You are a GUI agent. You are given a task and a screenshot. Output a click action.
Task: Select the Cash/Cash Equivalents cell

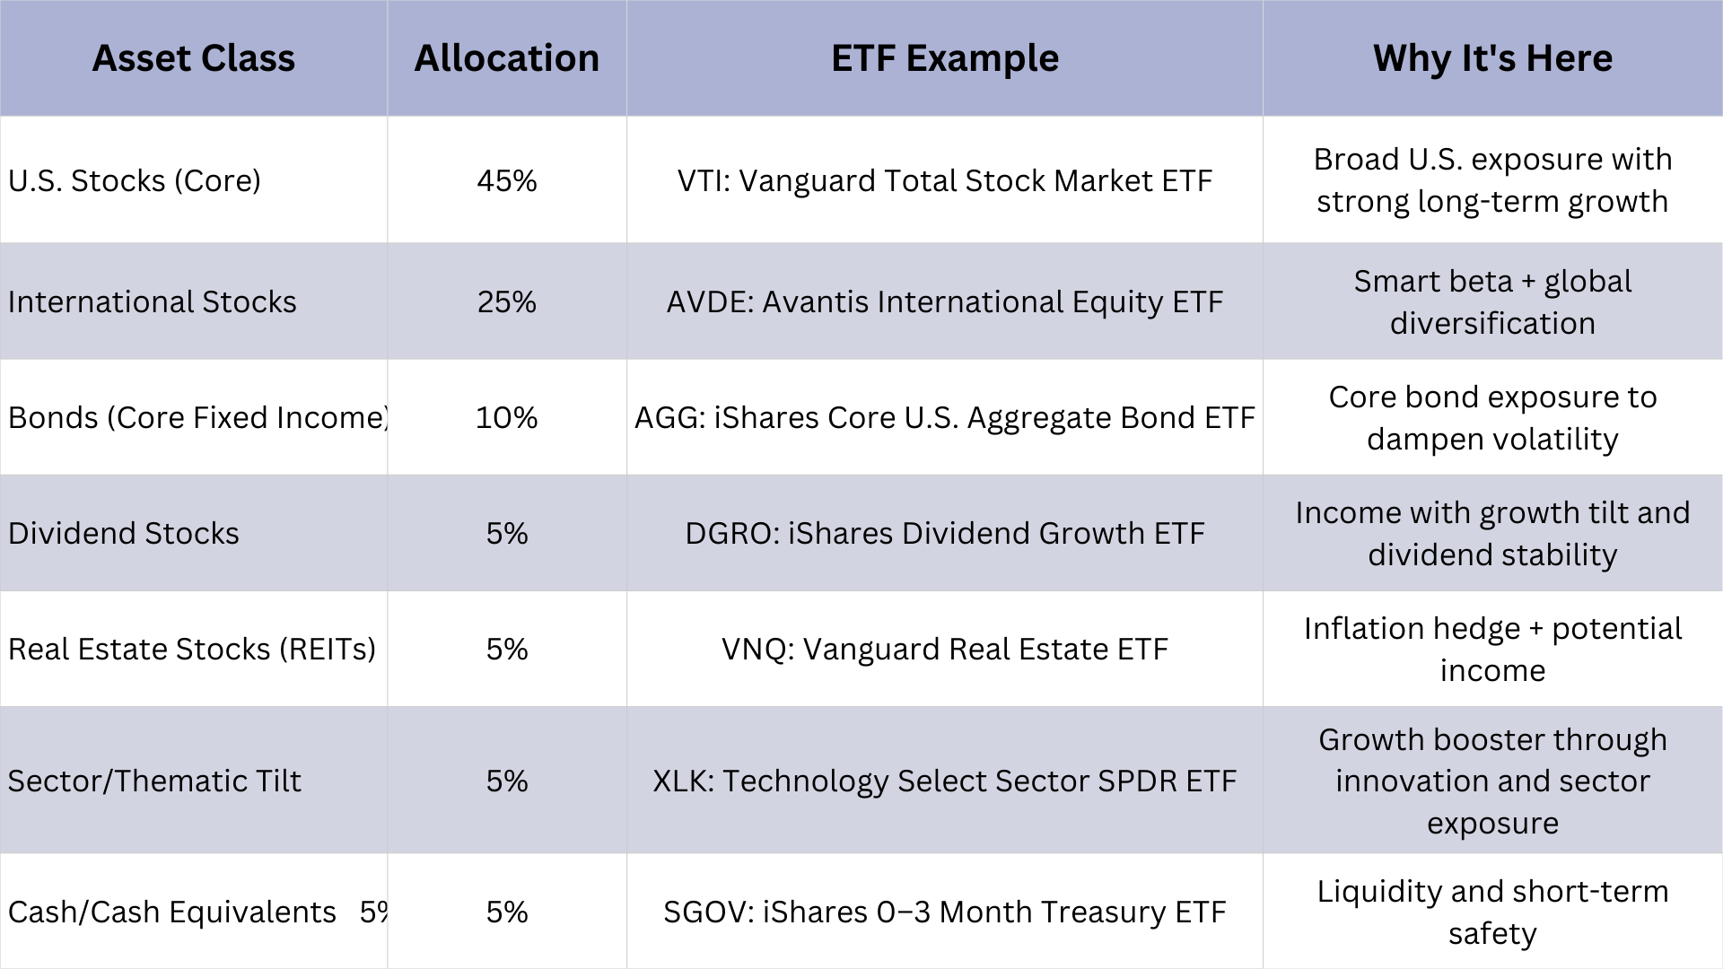tap(172, 912)
